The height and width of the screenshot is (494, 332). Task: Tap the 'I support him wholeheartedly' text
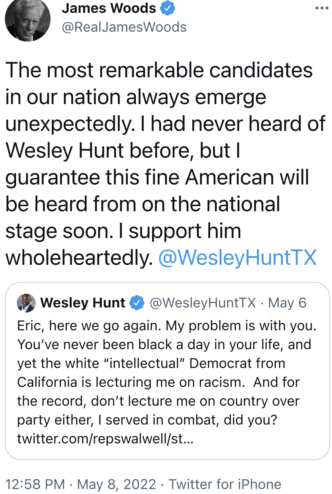pos(123,244)
